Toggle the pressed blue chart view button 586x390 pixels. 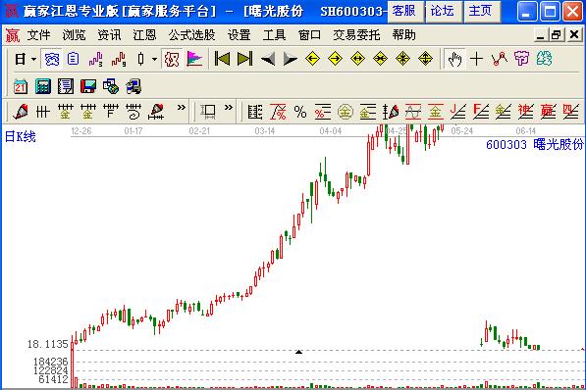tap(52, 59)
